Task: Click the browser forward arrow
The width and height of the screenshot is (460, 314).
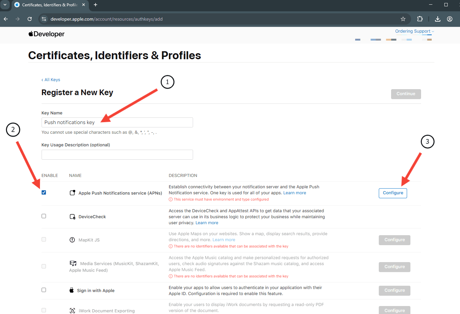Action: 18,19
